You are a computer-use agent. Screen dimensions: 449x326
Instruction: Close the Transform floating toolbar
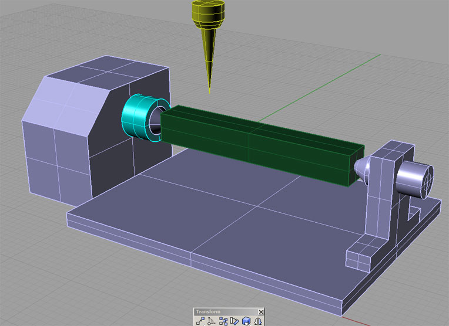[262, 312]
